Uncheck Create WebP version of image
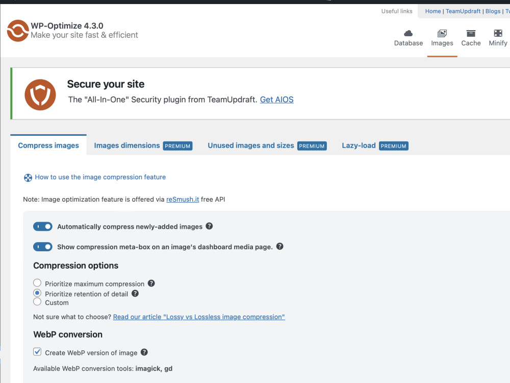Screen dimensions: 510x383 click(37, 352)
